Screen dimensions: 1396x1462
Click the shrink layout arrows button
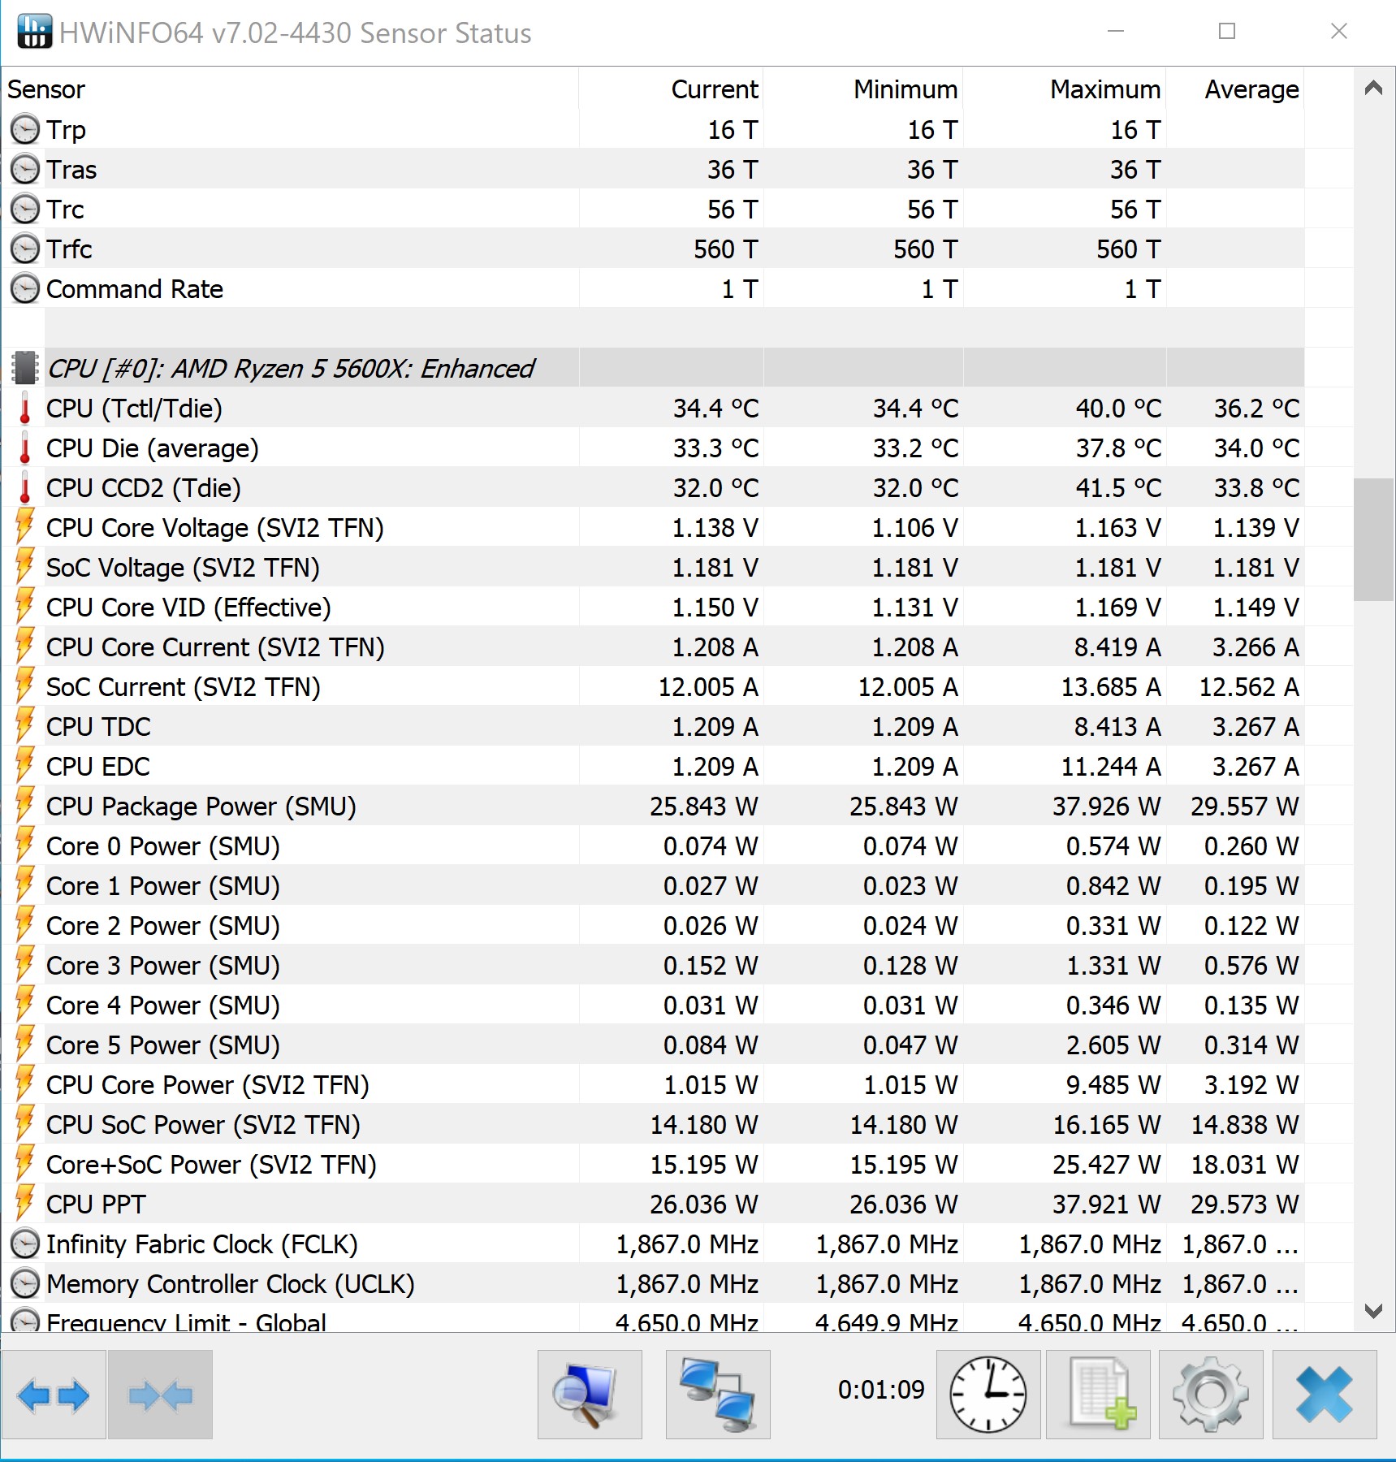(x=160, y=1395)
